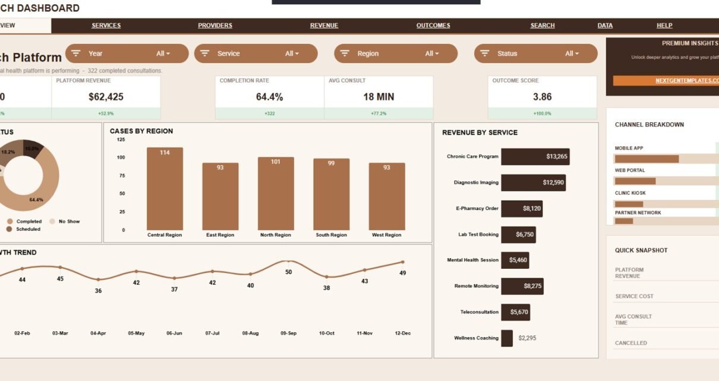719x381 pixels.
Task: Open the Outcomes tab
Action: [x=433, y=26]
